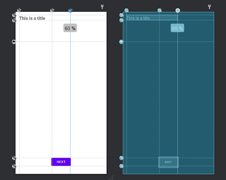Click the gray 60 % tooltip in design view

70,28
